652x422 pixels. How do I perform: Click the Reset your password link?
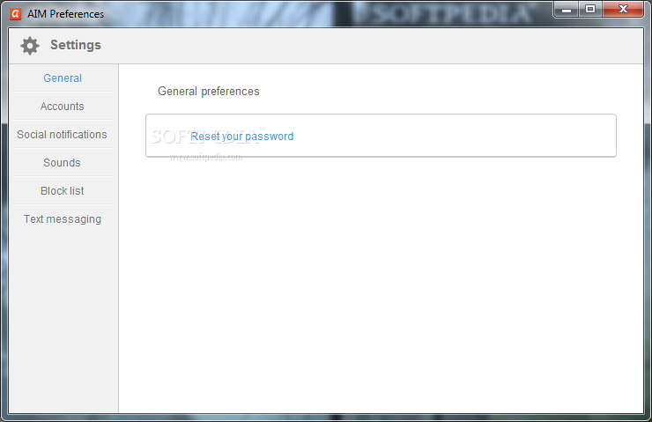(x=242, y=137)
